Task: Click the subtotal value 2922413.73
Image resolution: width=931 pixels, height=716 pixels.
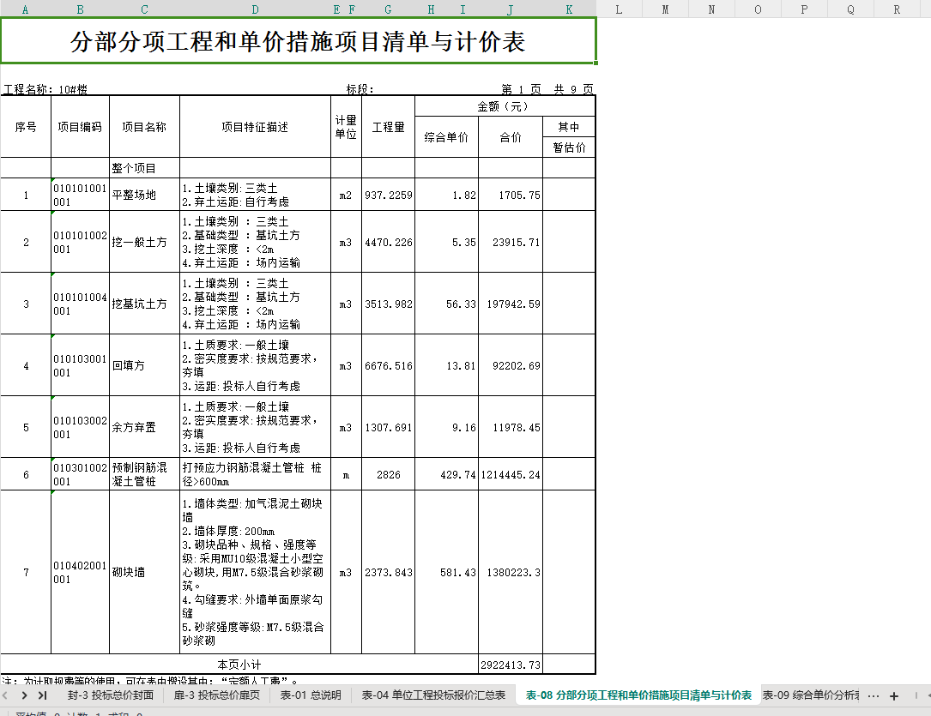Action: (511, 665)
